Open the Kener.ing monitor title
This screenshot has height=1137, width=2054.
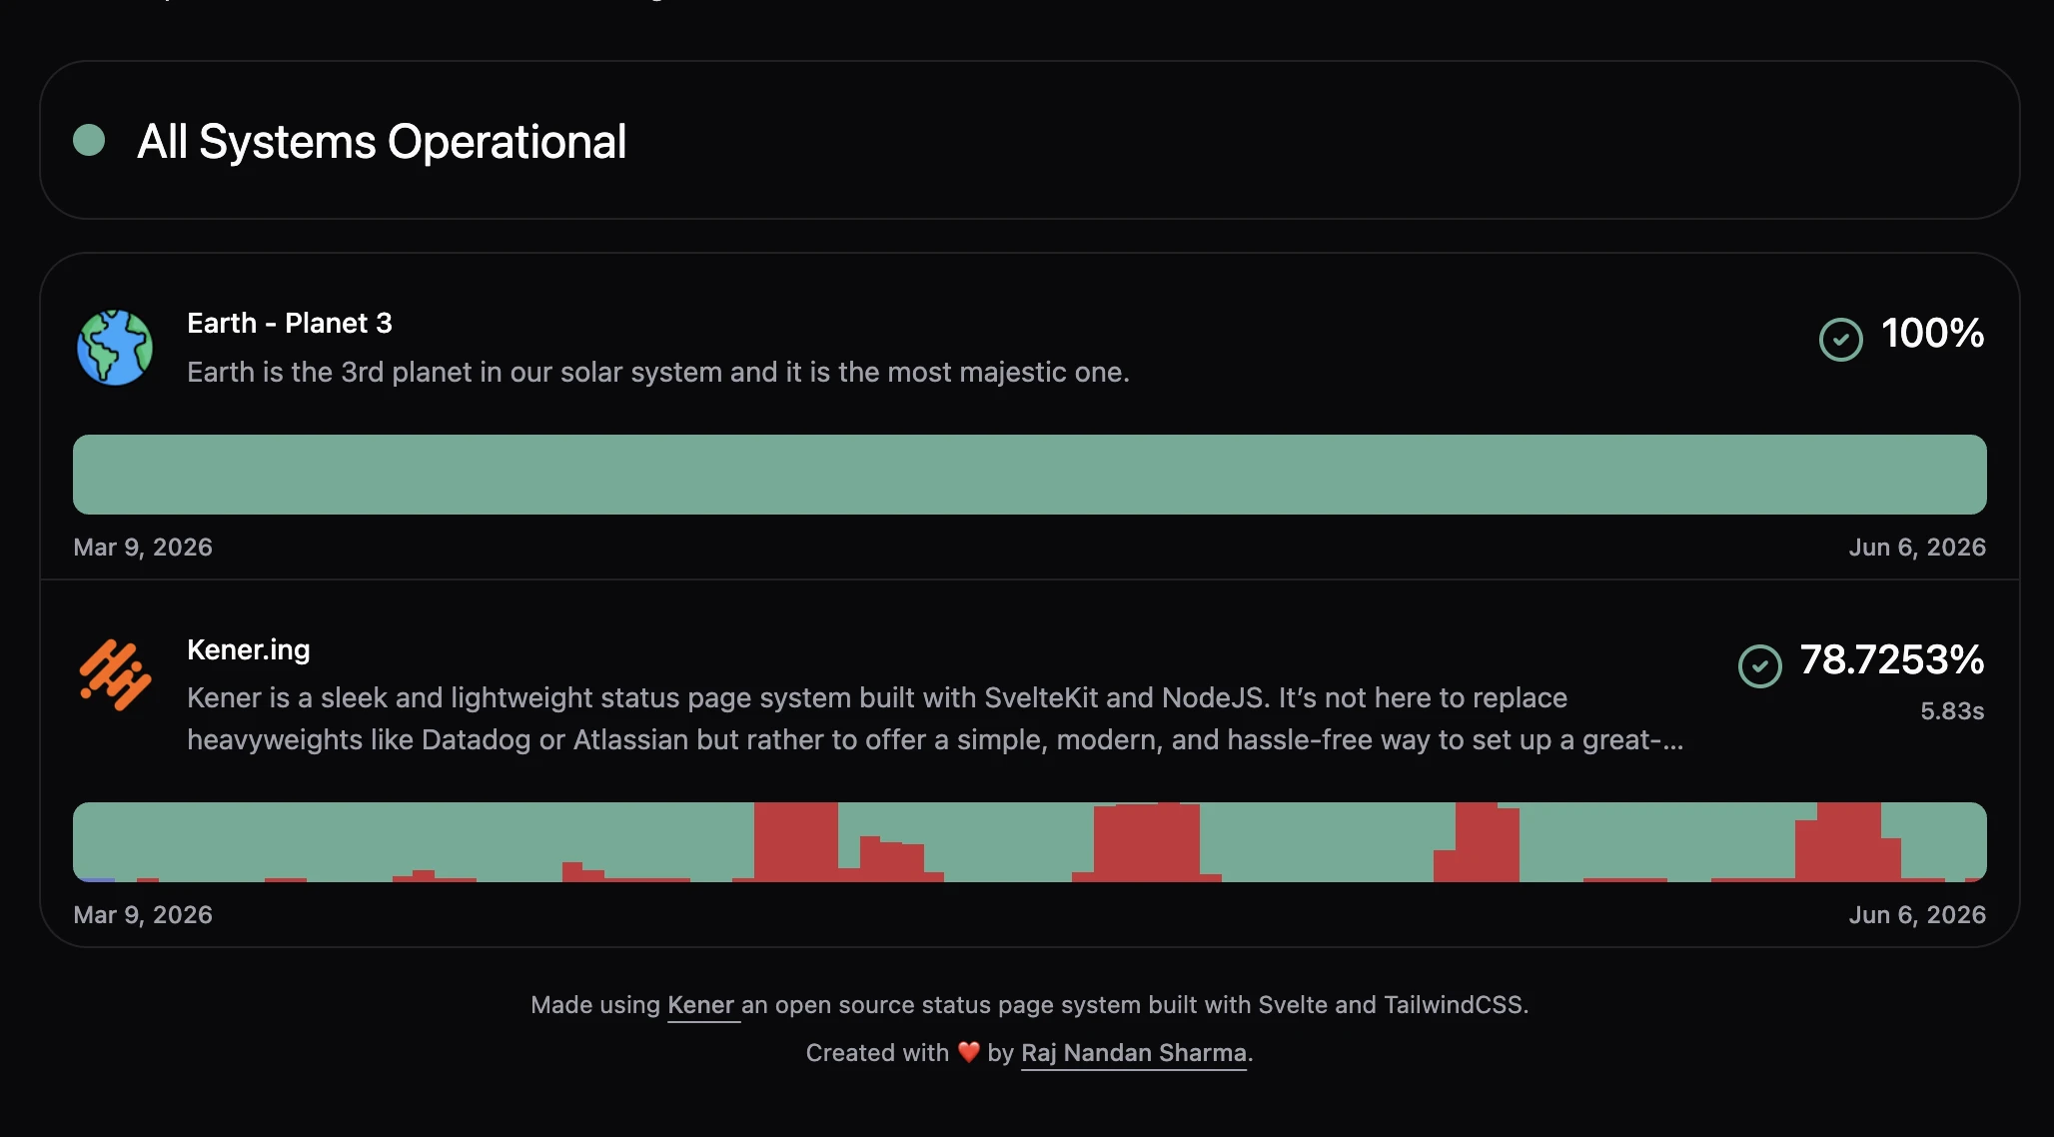click(249, 649)
